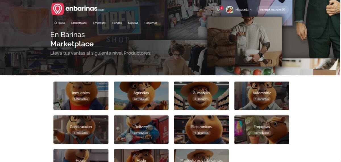Open the Marketplace menu item
The width and height of the screenshot is (341, 162).
pos(79,23)
